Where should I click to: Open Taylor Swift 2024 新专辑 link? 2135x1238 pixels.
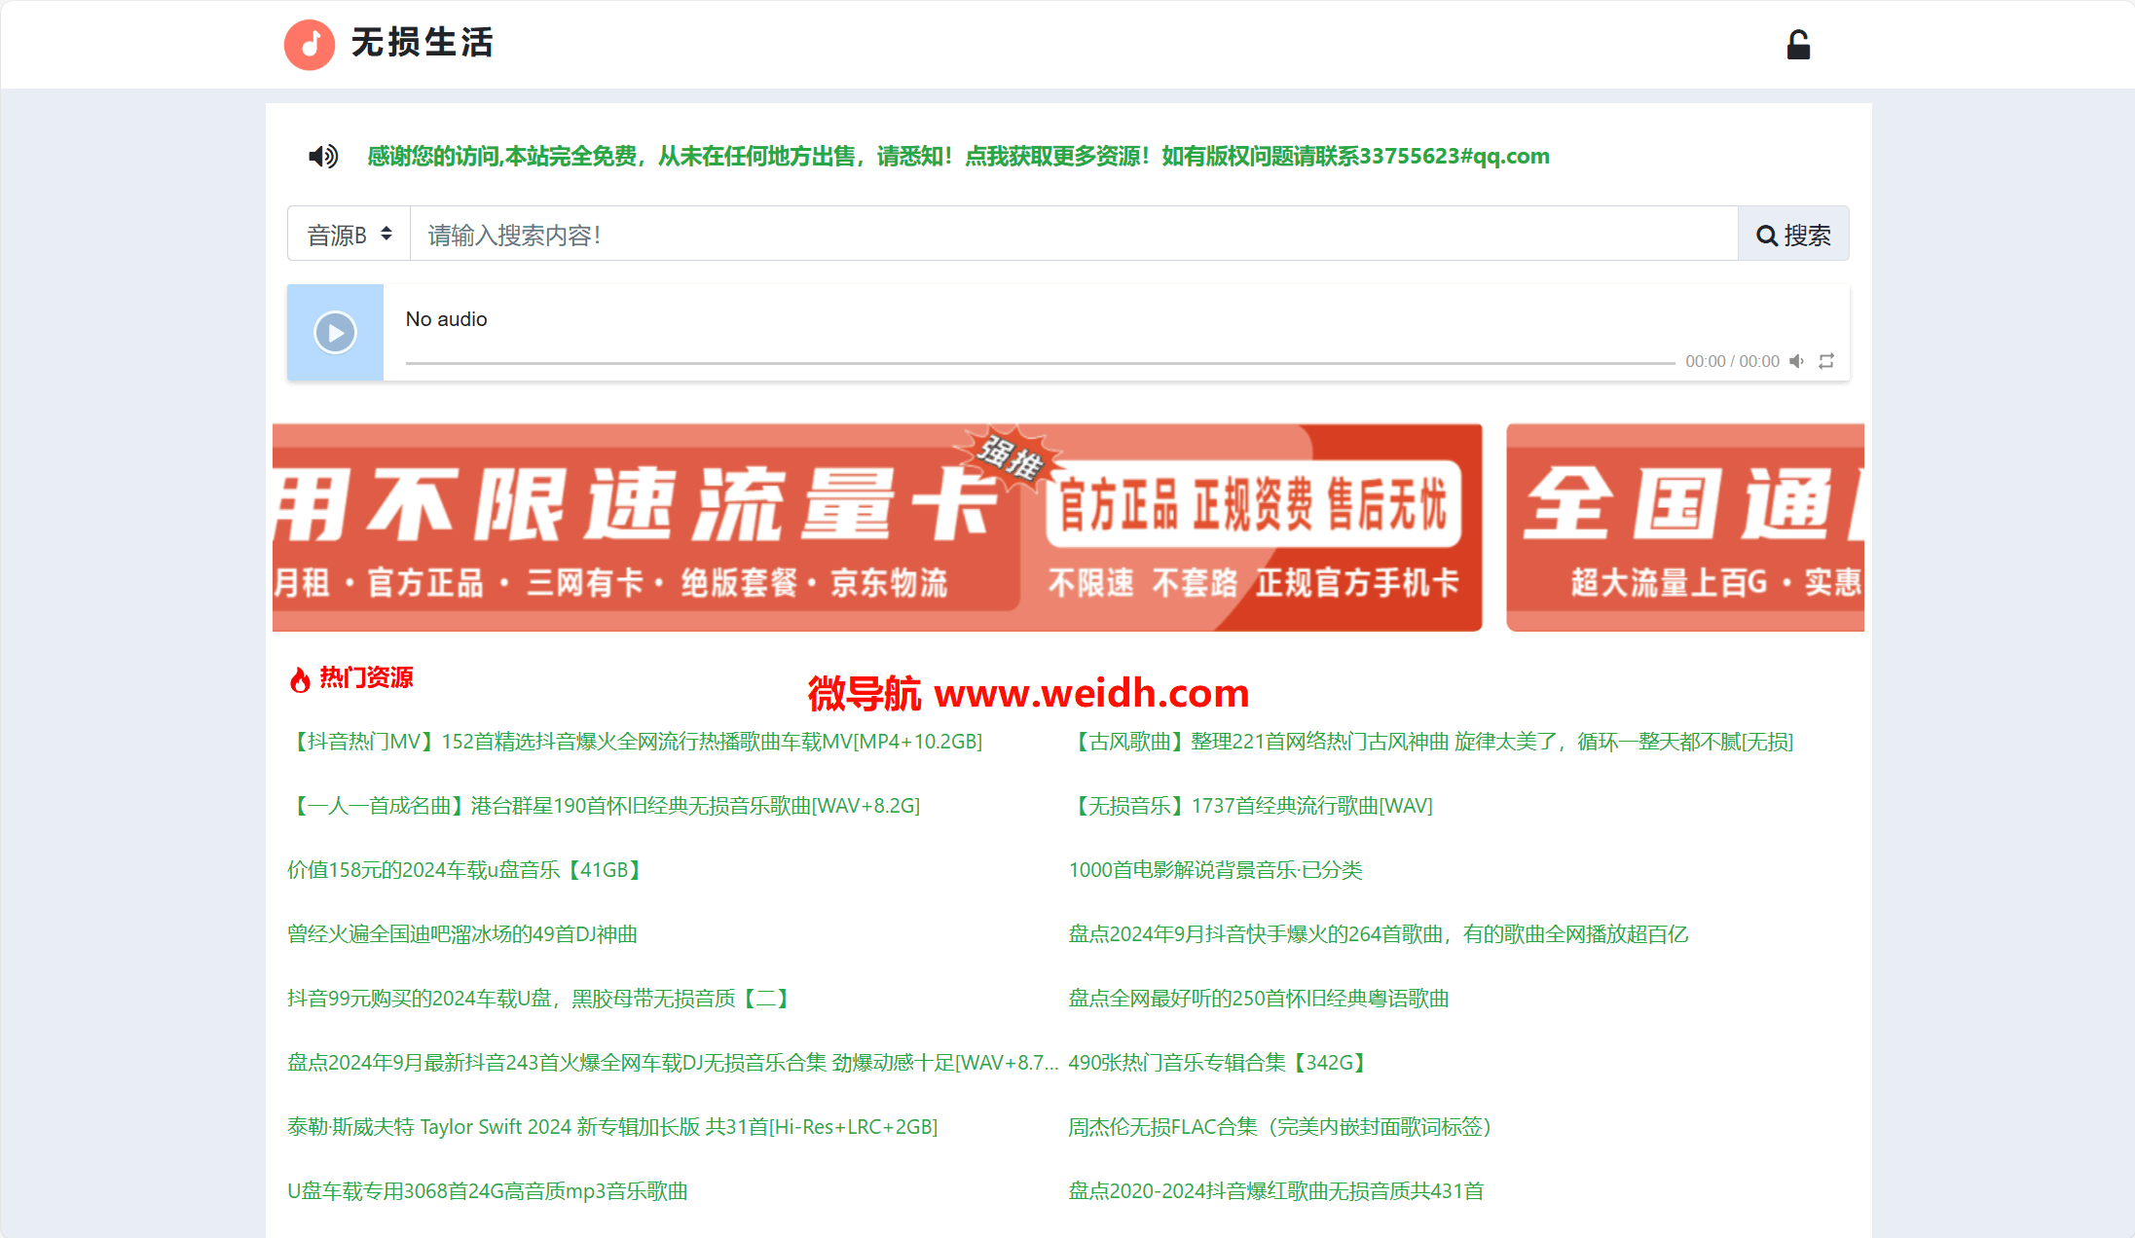tap(612, 1127)
